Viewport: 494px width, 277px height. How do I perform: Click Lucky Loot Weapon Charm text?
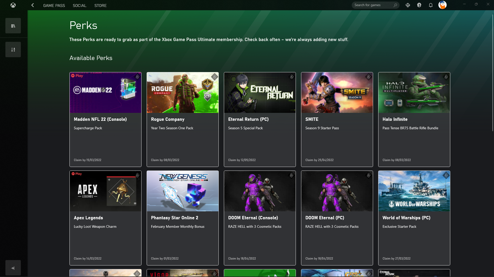pos(95,226)
